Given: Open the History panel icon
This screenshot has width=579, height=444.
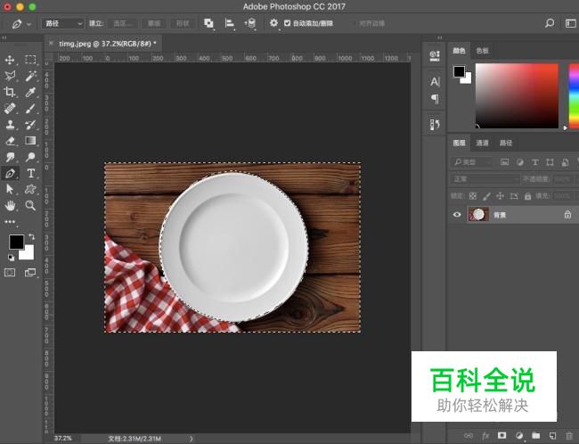Looking at the screenshot, I should [435, 125].
